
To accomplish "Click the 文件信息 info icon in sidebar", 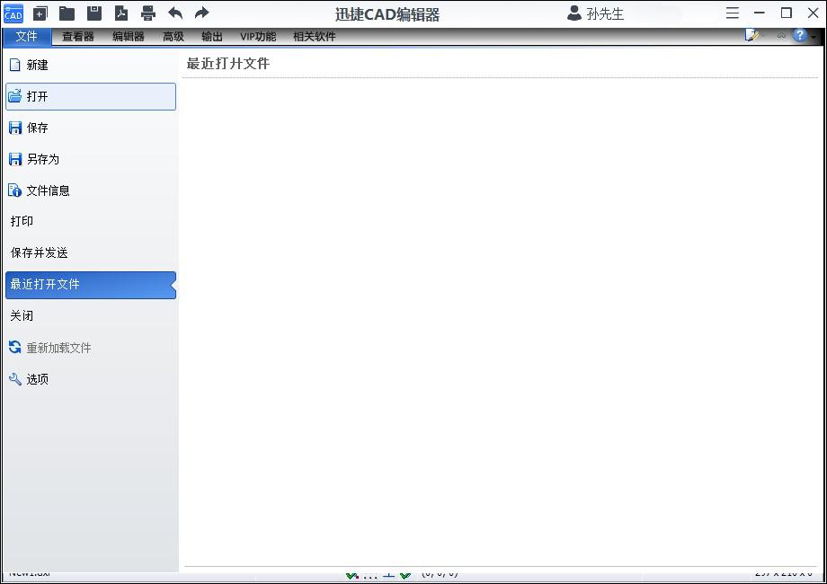I will tap(14, 190).
